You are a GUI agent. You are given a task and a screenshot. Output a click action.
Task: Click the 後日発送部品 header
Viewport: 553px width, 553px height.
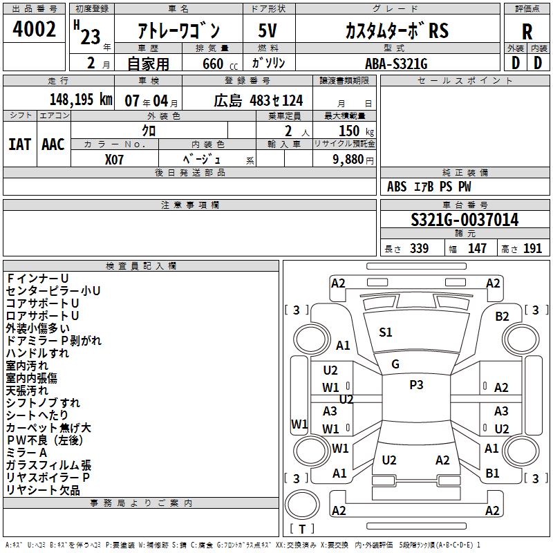point(189,172)
